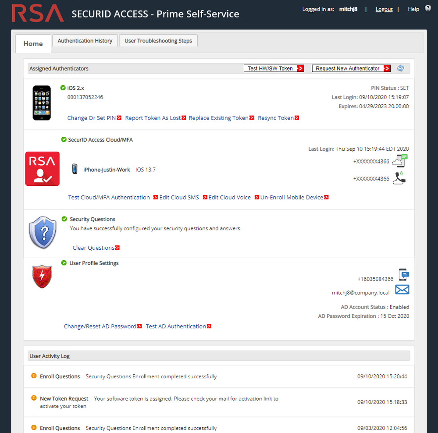The image size is (438, 433).
Task: Click the smartphone icon beside iPhone-Justin-Work
Action: 75,168
